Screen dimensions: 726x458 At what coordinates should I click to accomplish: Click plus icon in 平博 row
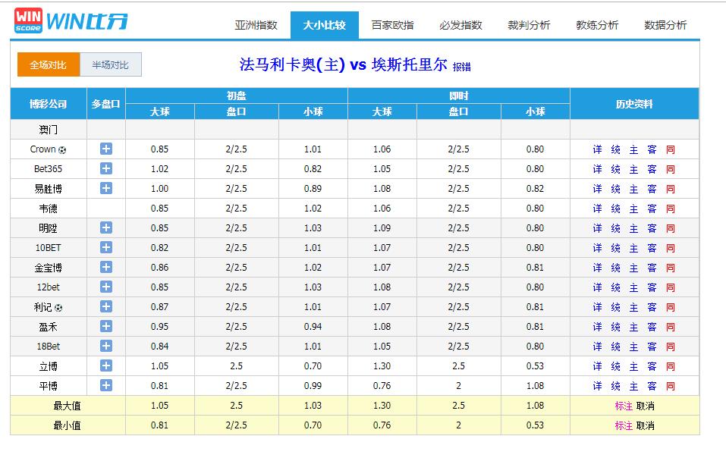[106, 385]
